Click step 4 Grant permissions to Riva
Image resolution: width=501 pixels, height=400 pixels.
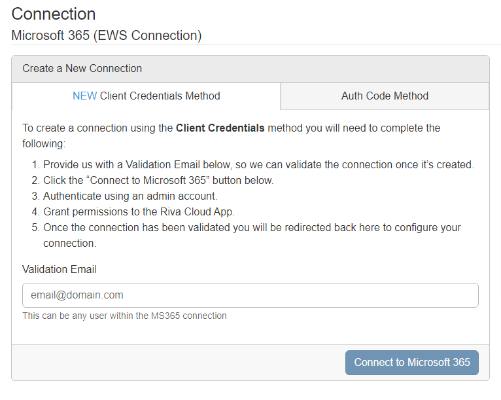[137, 211]
